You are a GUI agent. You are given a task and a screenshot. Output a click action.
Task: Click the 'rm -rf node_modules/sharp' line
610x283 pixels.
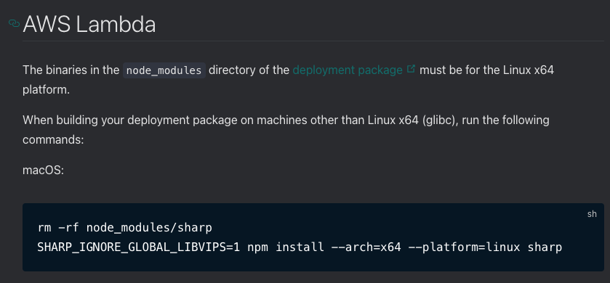[x=125, y=227]
